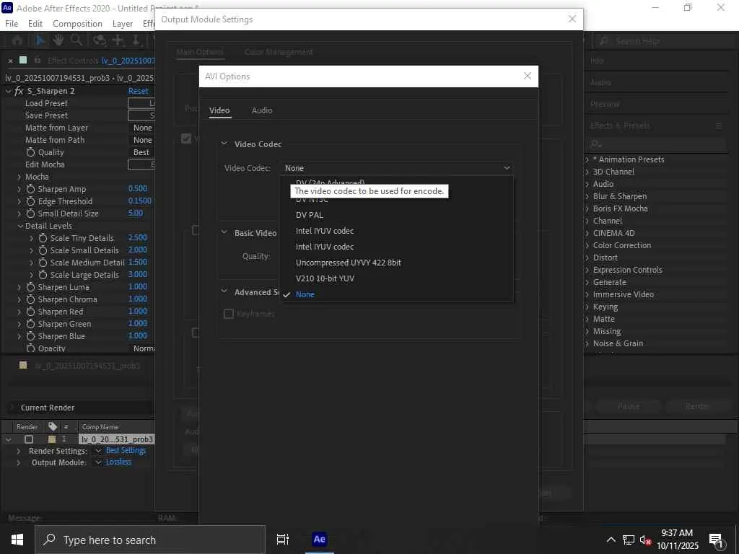Click the Windows taskbar search box
Screen dimensions: 739x554
click(150, 540)
